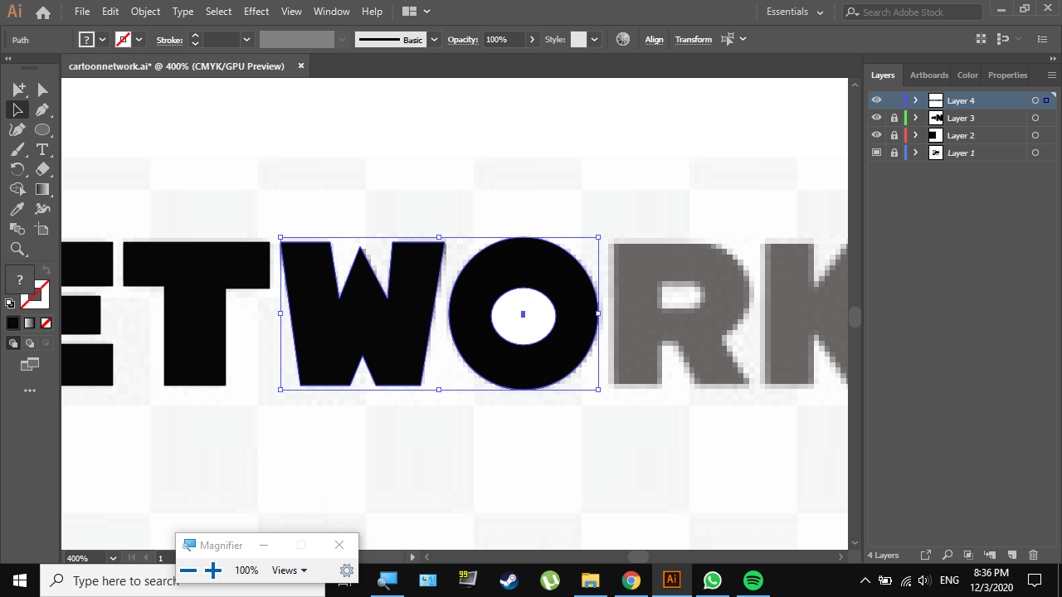Select the Eraser tool

[x=42, y=169]
